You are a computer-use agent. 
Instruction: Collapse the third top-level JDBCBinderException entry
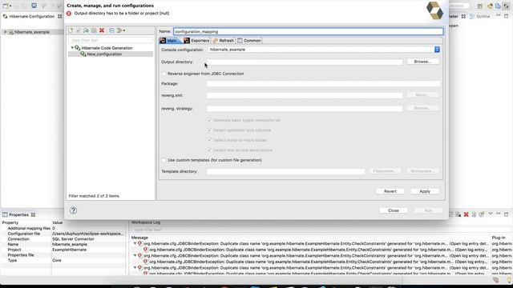135,268
